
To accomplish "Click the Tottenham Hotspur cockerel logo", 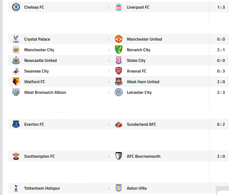I will [x=16, y=188].
